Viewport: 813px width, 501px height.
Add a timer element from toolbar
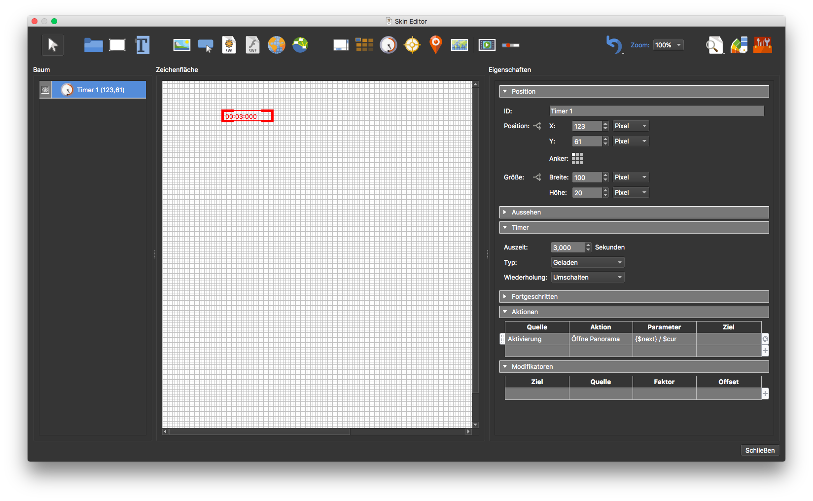[389, 45]
